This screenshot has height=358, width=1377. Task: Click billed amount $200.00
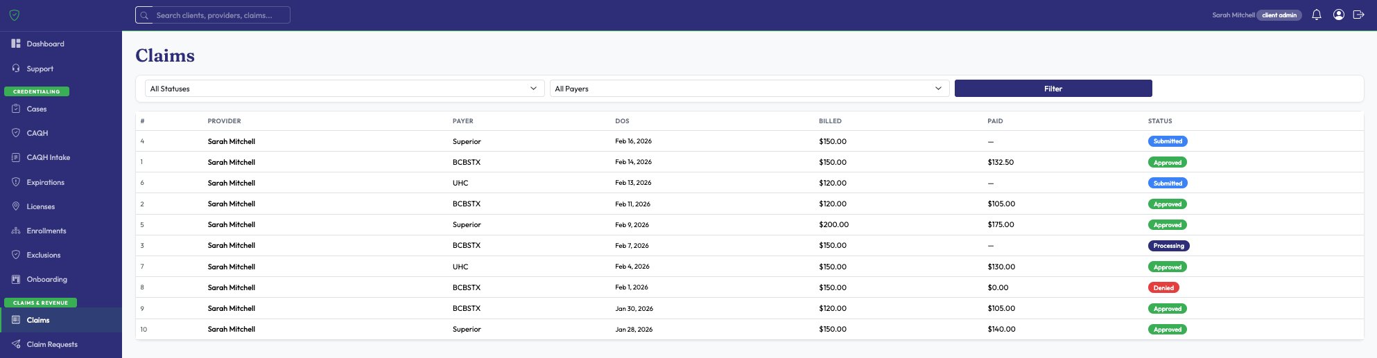click(833, 224)
